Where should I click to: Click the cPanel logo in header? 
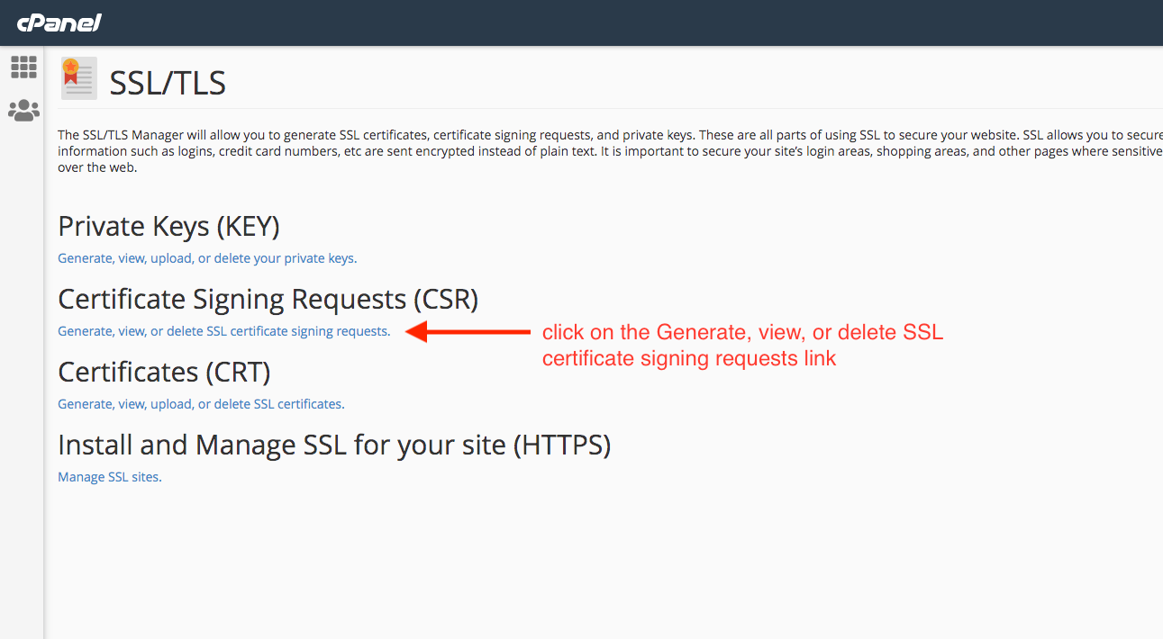tap(59, 22)
